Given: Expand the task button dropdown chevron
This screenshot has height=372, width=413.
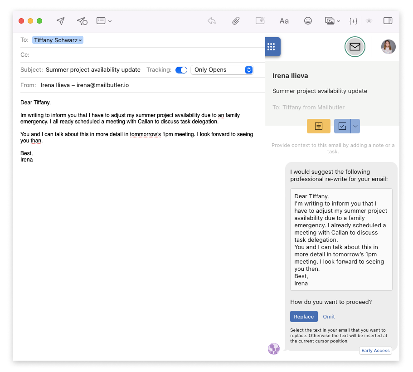Looking at the screenshot, I should pos(355,126).
